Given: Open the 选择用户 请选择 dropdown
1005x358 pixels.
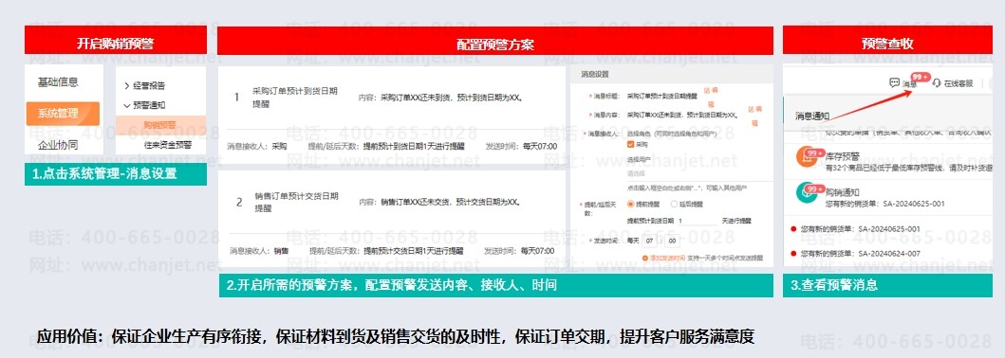Looking at the screenshot, I should point(696,173).
